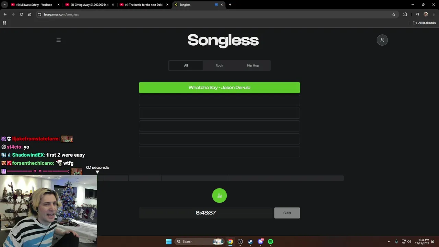Close the Midwest Safety YouTube tab

58,5
